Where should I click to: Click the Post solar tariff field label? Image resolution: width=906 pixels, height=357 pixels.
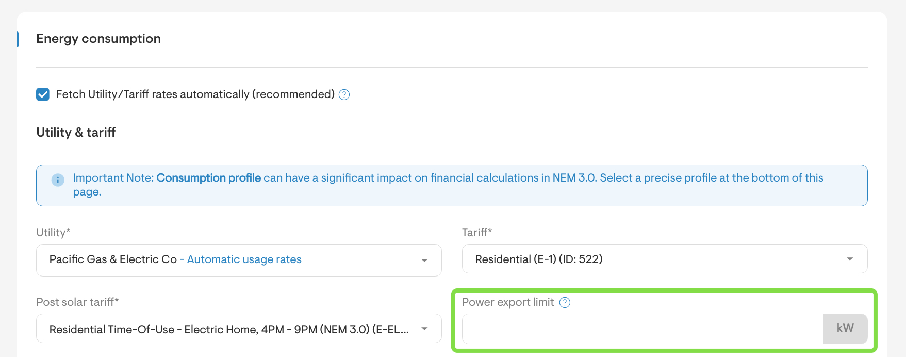(77, 302)
